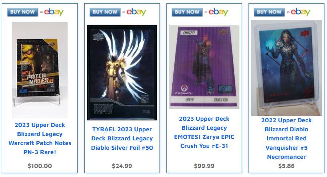Click the $99.99 price on the Zarya listing
Image resolution: width=327 pixels, height=177 pixels.
coord(204,166)
